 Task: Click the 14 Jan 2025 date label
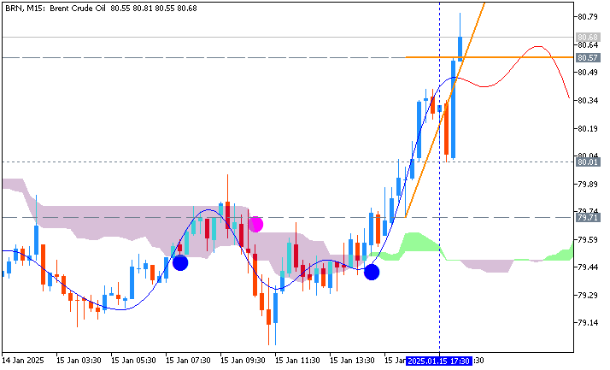24,361
